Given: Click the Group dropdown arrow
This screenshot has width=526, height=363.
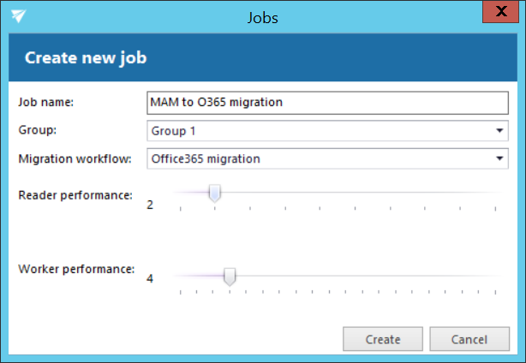Looking at the screenshot, I should tap(499, 131).
